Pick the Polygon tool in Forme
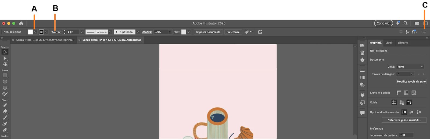 [5, 88]
